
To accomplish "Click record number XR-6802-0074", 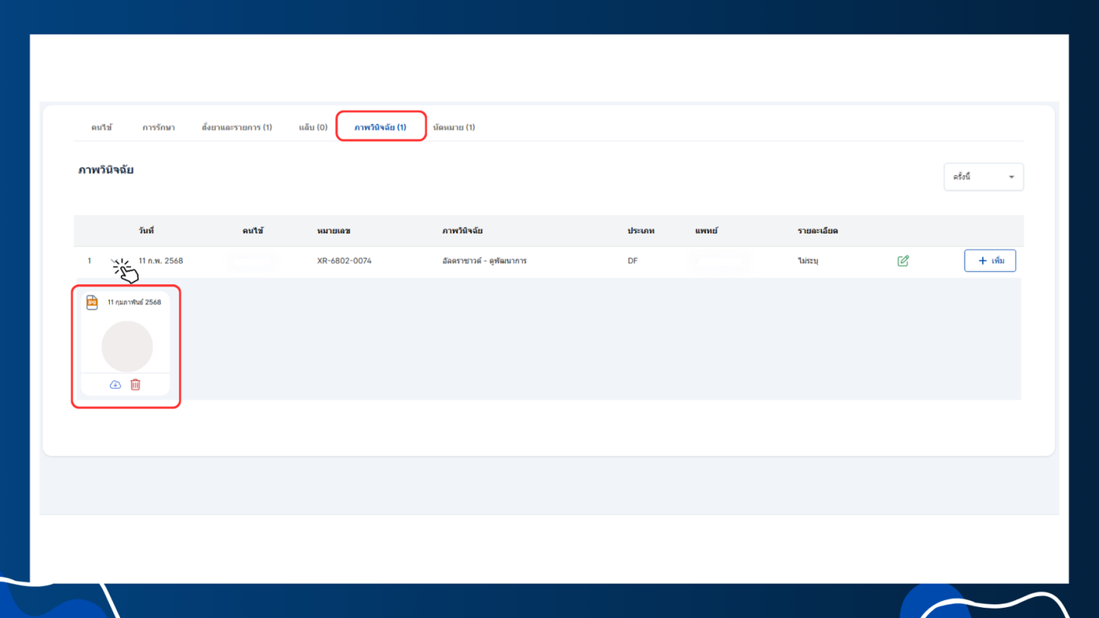I will [344, 261].
